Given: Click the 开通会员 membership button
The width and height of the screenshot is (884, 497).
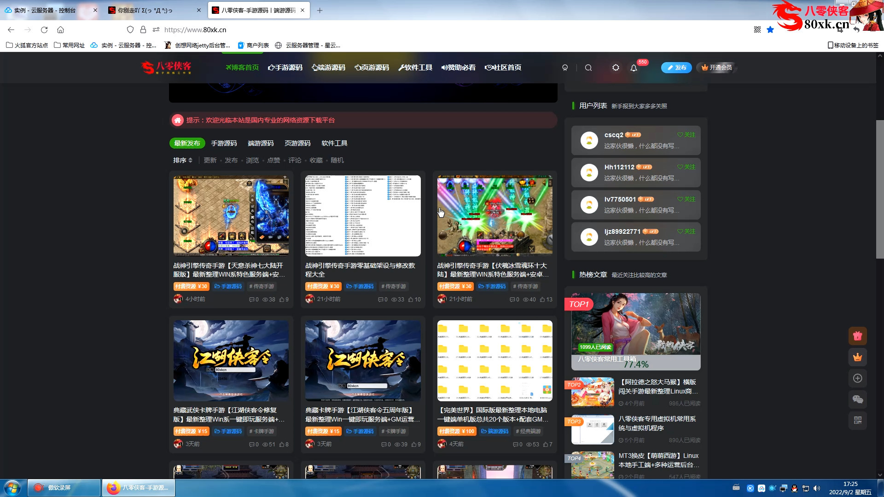Looking at the screenshot, I should coord(716,68).
